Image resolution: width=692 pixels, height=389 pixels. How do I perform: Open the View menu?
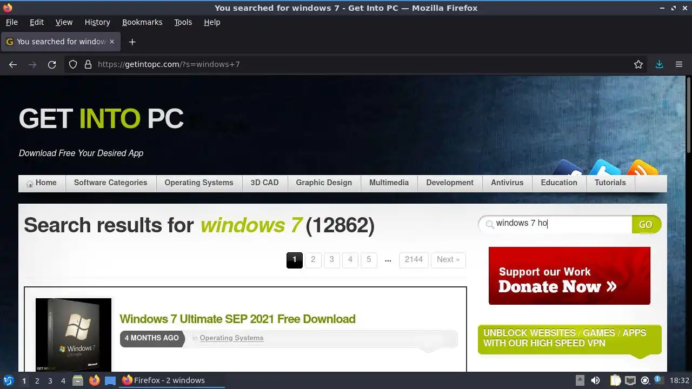pos(64,22)
